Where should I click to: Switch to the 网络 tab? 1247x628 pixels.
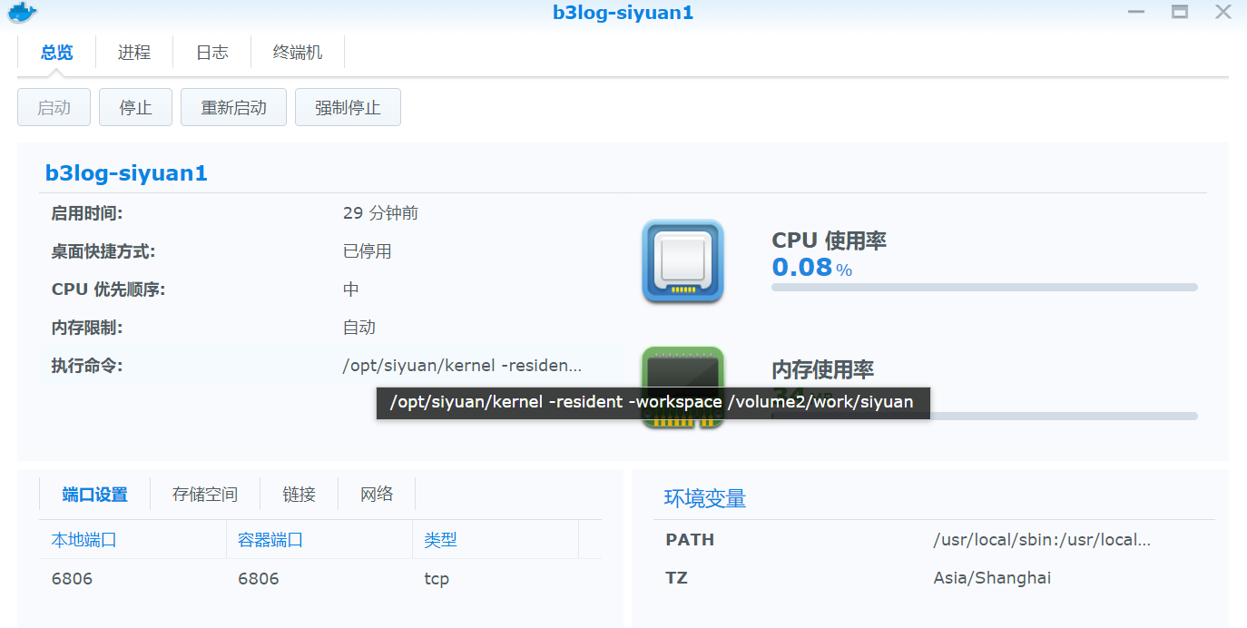coord(377,495)
